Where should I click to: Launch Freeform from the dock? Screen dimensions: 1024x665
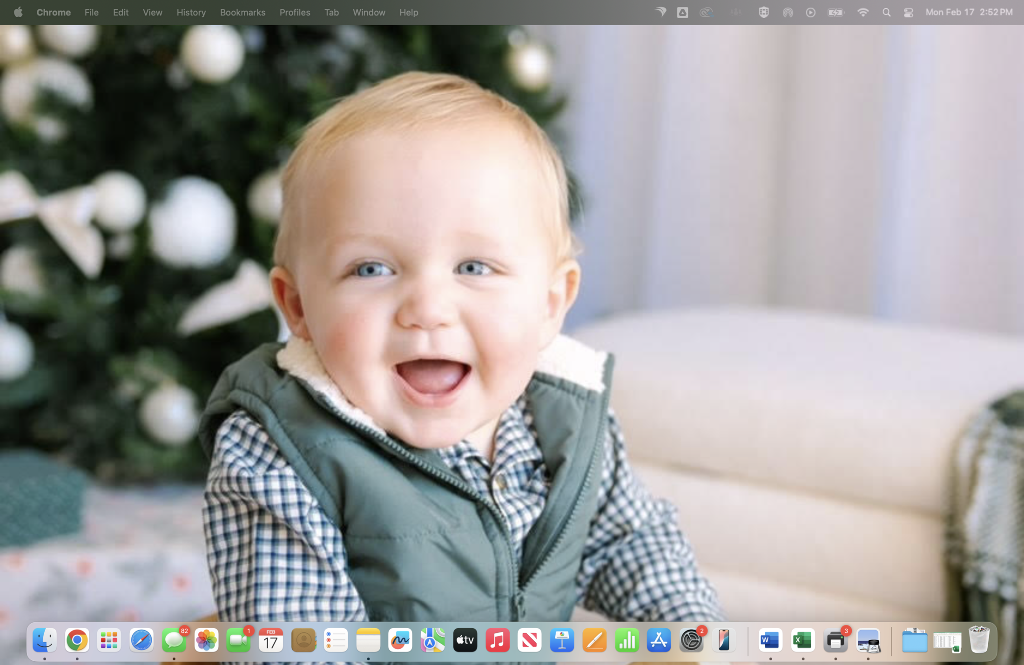400,640
